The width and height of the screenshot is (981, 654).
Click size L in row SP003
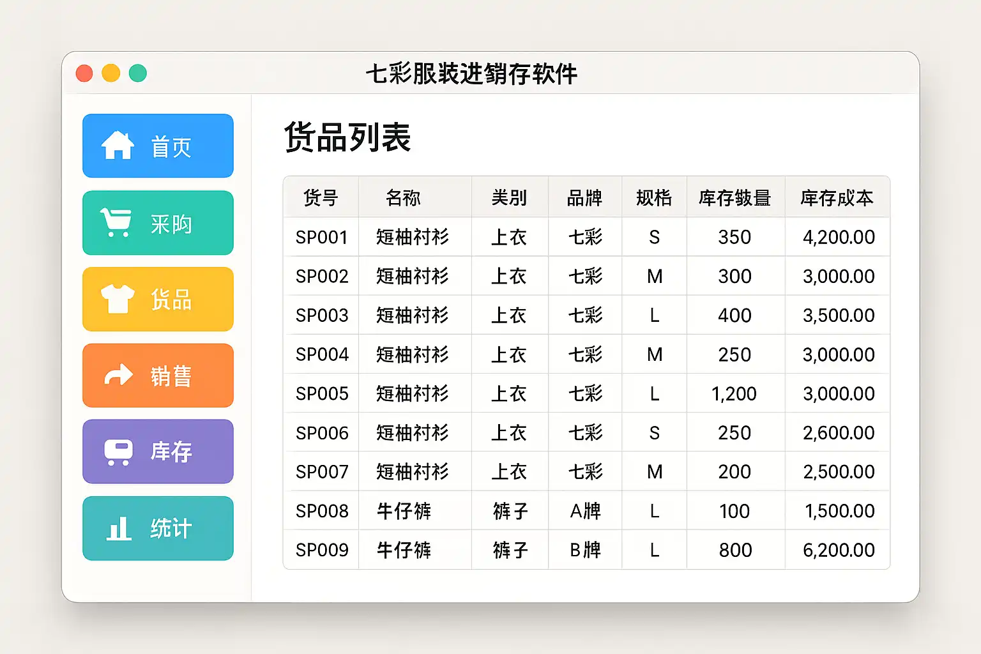655,316
